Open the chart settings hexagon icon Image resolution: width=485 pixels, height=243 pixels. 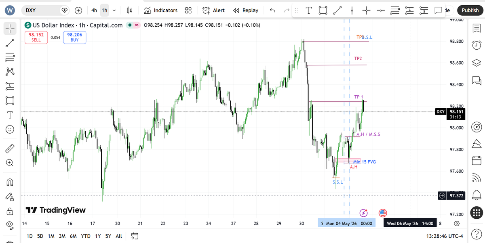[456, 223]
